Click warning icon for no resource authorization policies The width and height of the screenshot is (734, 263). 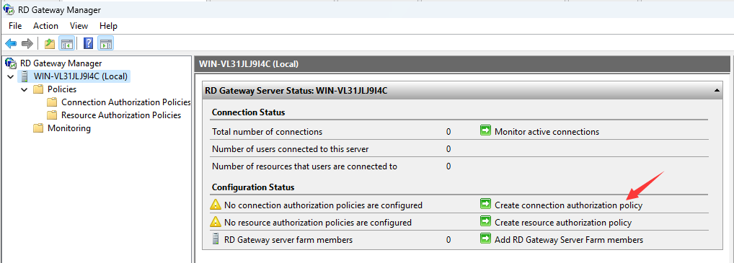216,222
